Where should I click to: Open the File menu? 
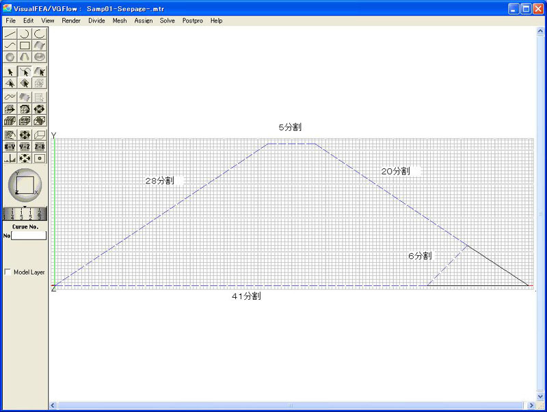tap(10, 21)
